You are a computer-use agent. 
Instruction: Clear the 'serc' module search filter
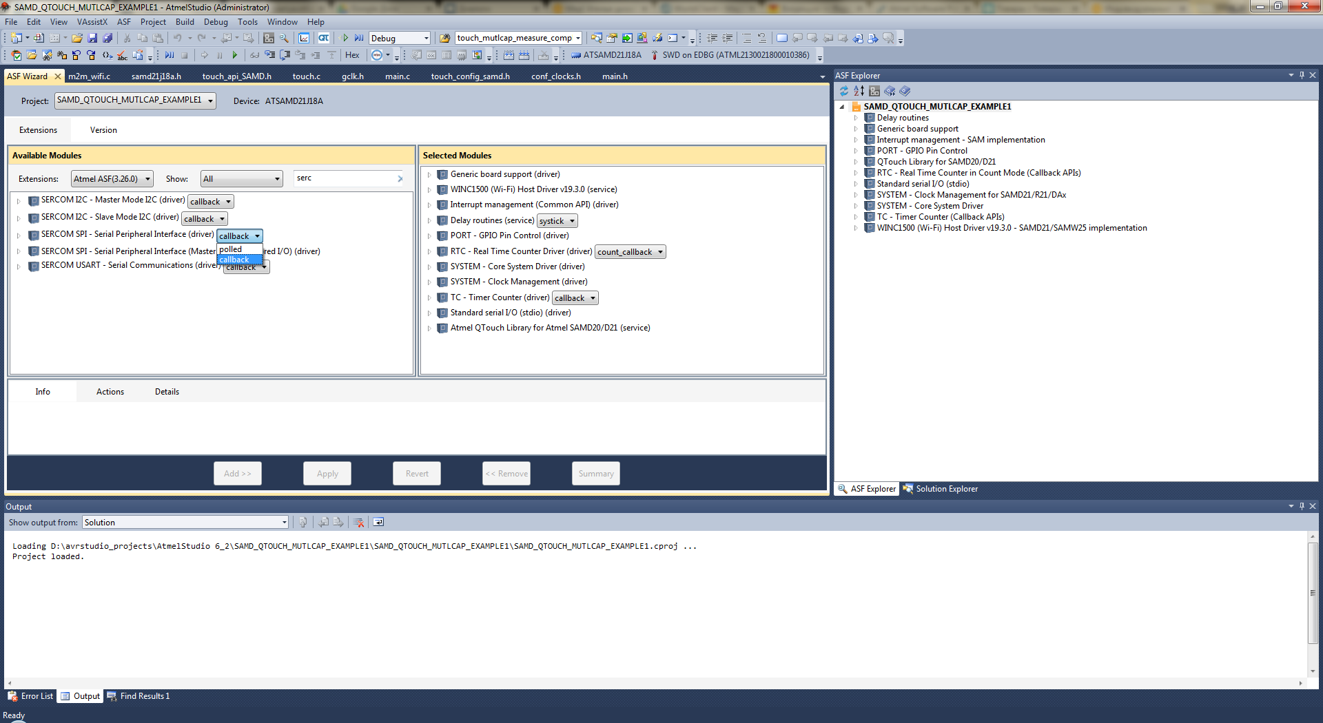pyautogui.click(x=400, y=179)
